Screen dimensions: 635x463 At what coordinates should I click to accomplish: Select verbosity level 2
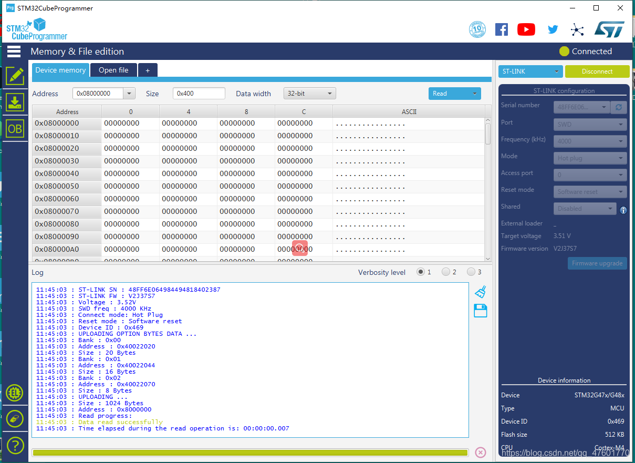[x=446, y=272]
